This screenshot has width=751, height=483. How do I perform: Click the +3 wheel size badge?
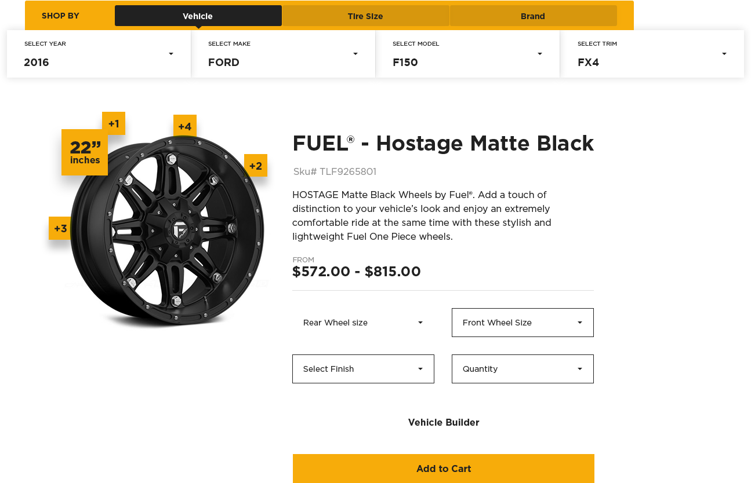[60, 228]
